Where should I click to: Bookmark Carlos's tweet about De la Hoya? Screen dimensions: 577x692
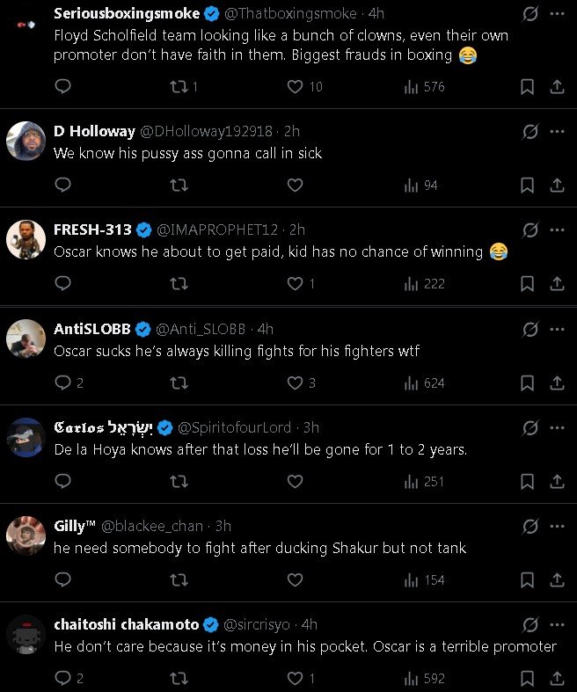coord(527,482)
